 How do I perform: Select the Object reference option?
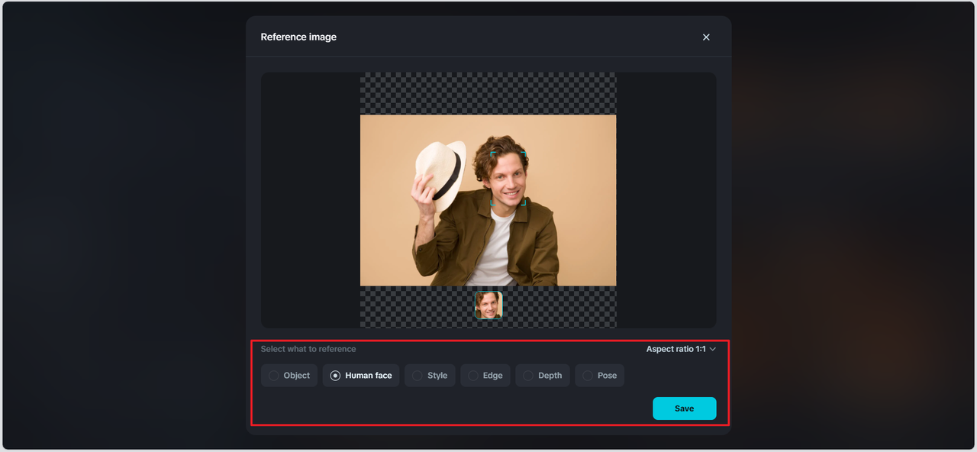[289, 376]
